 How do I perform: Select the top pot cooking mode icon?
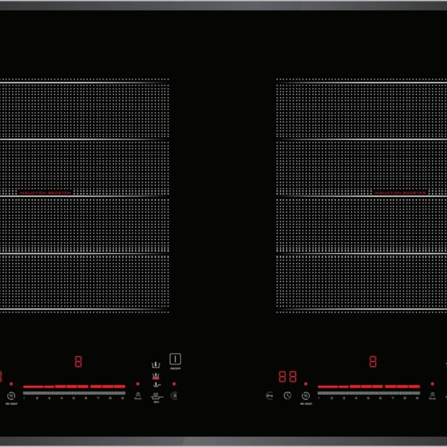tap(156, 366)
